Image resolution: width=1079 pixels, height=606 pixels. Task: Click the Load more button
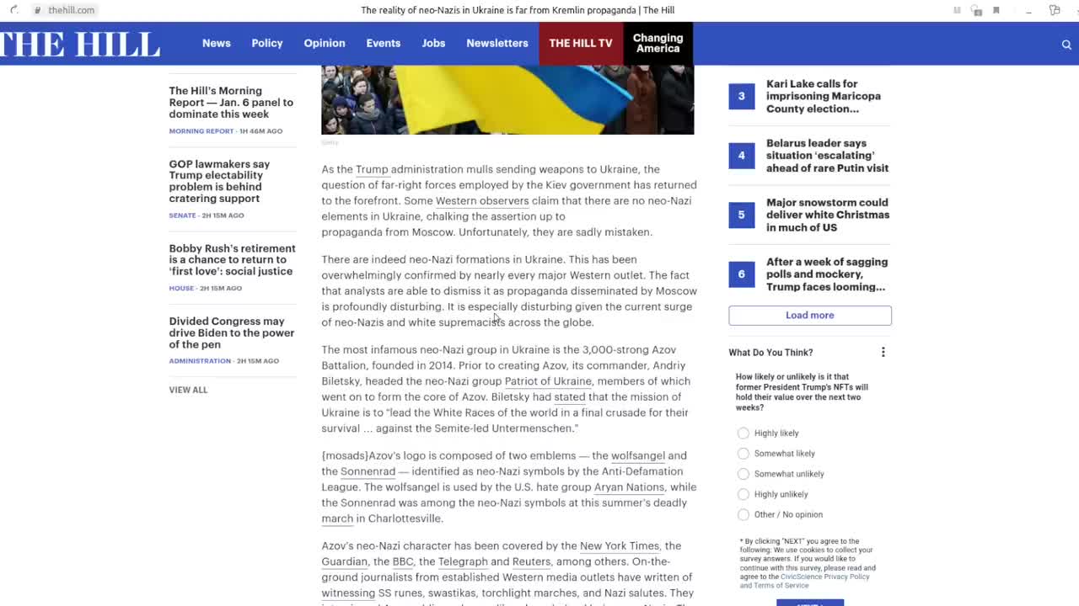810,316
